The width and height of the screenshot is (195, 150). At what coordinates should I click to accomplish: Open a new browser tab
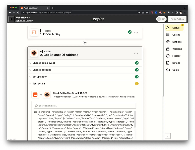(53, 8)
